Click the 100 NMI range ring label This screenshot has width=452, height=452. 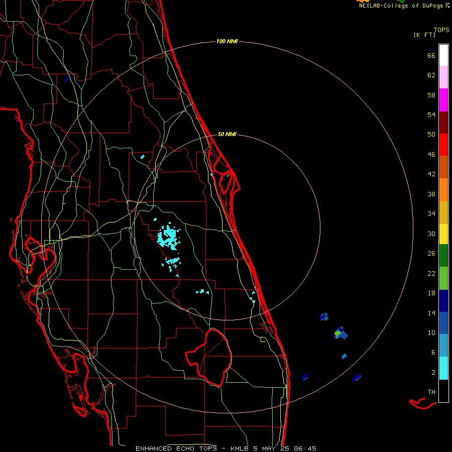pos(227,42)
